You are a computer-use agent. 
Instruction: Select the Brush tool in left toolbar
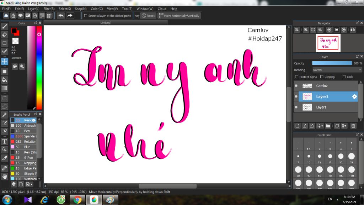[x=4, y=26]
